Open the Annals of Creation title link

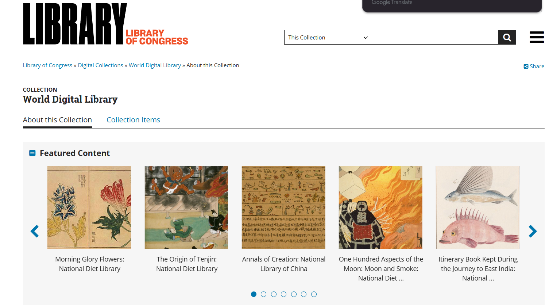[x=284, y=264]
